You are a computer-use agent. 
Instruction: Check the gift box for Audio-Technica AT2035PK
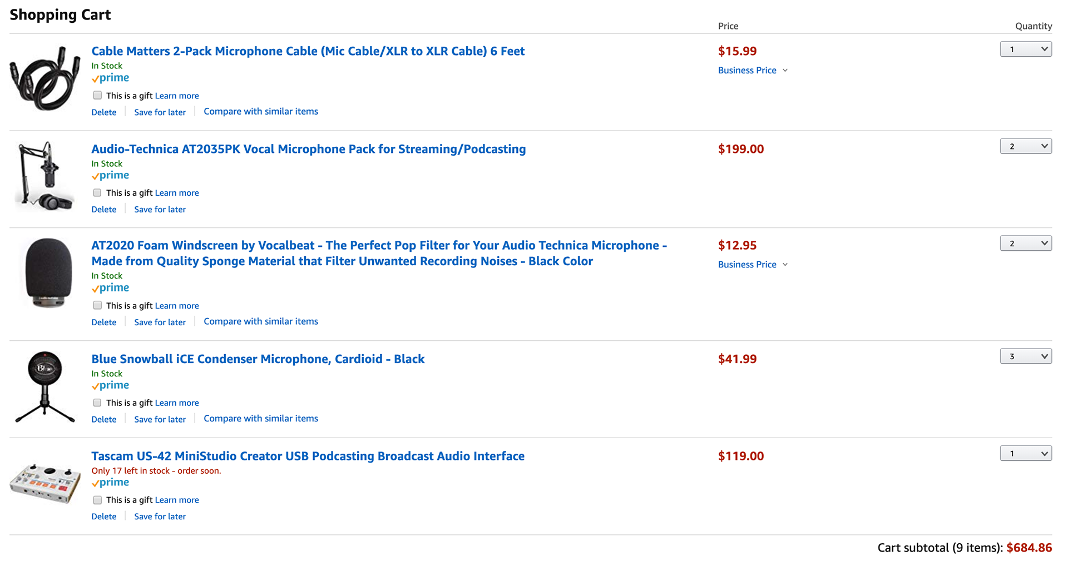(x=97, y=192)
